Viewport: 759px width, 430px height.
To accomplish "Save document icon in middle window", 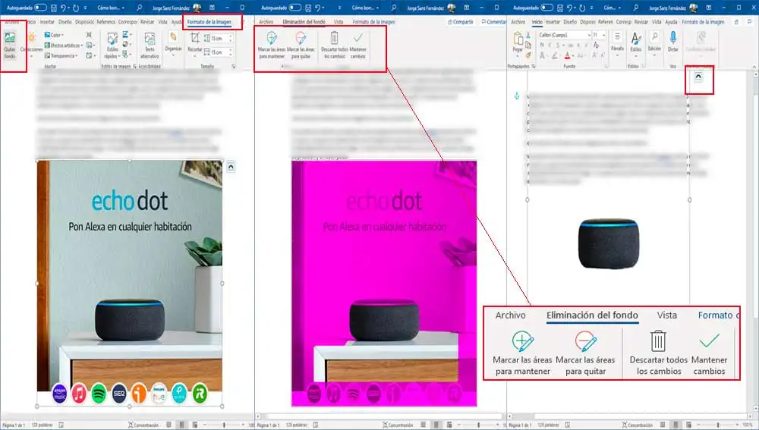I will (x=308, y=8).
